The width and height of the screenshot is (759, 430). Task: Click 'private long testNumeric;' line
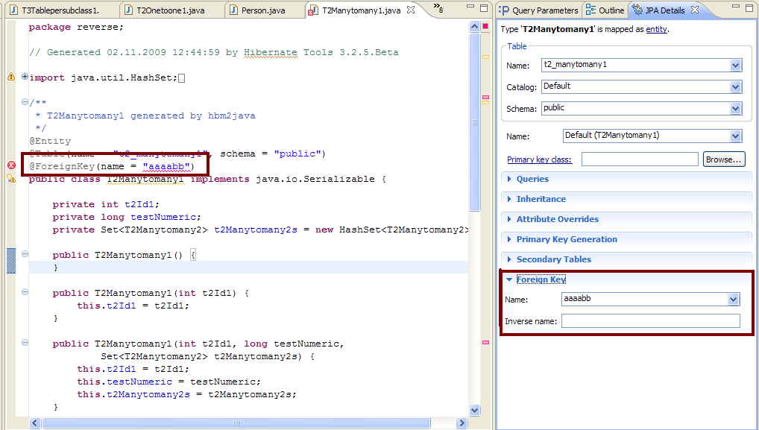pos(126,217)
